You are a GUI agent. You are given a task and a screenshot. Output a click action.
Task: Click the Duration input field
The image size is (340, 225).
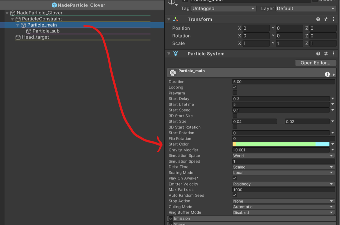point(283,82)
